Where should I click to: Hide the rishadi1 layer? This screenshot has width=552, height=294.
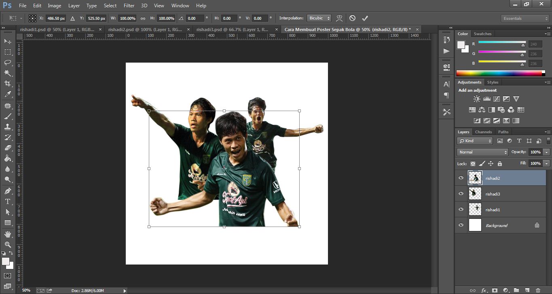click(461, 210)
